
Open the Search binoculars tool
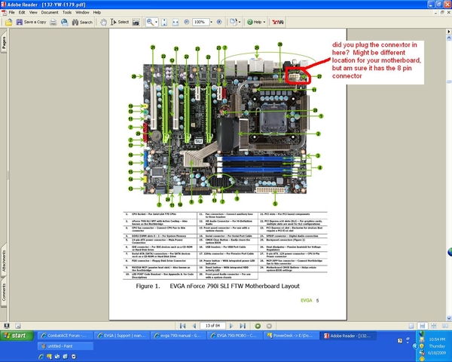click(x=82, y=22)
